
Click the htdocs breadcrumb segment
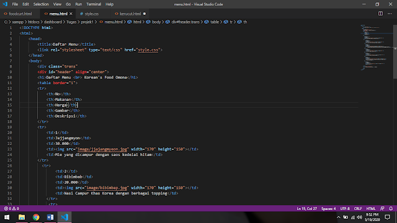click(x=33, y=22)
